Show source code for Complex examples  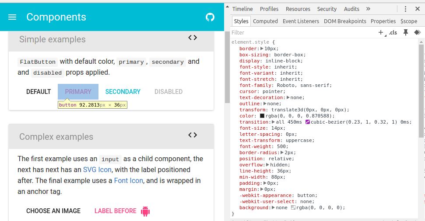[x=193, y=135]
